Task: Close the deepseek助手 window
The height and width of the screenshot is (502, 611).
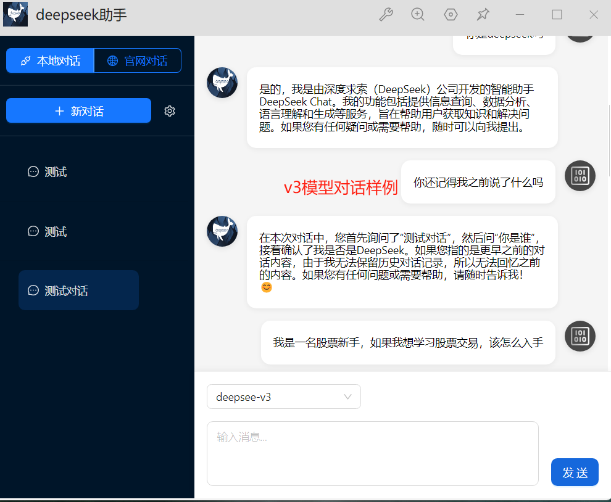Action: (x=594, y=15)
